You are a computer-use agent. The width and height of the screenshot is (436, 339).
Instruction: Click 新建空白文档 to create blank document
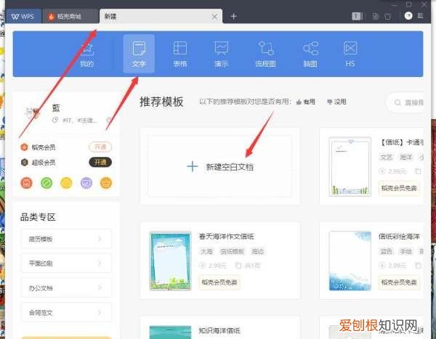tap(219, 166)
